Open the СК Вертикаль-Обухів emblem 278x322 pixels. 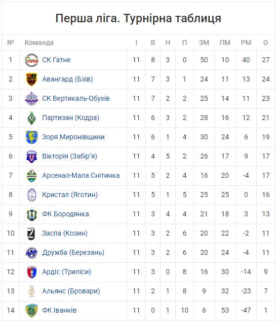coord(32,99)
